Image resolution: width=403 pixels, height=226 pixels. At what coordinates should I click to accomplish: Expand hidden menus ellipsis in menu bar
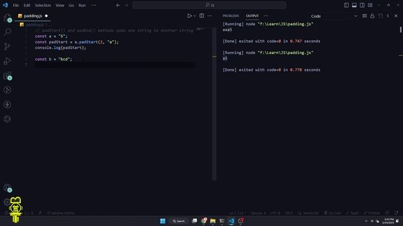coord(94,5)
